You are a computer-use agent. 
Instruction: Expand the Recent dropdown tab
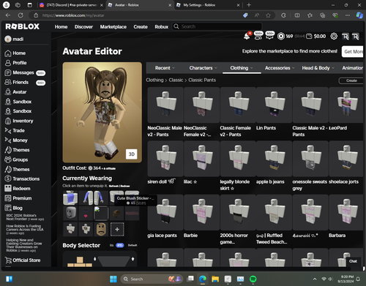[x=165, y=68]
